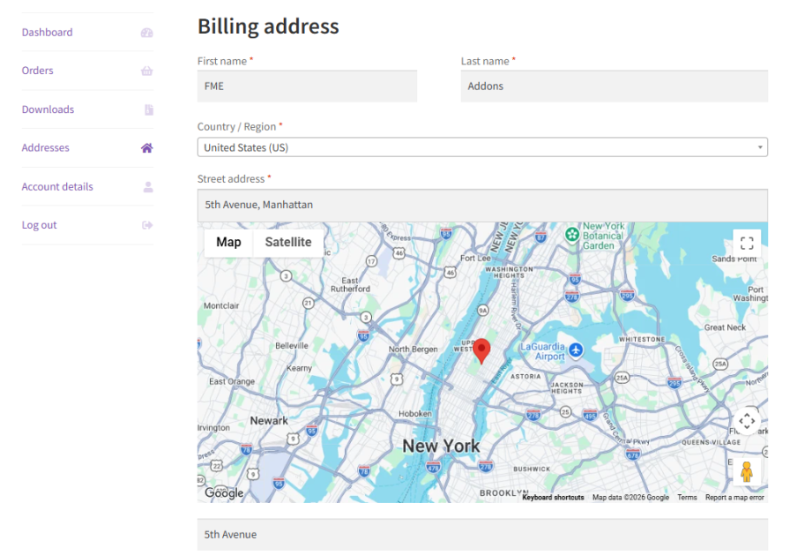Click the Google logo on map
The width and height of the screenshot is (790, 556).
[x=224, y=493]
